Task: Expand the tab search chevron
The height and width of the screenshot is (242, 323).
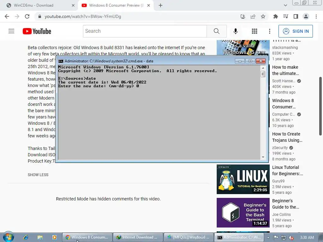Action: 285,5
